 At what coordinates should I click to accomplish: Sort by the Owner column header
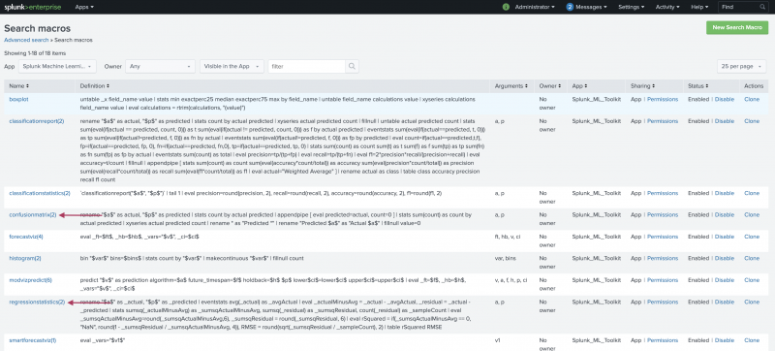[x=549, y=86]
